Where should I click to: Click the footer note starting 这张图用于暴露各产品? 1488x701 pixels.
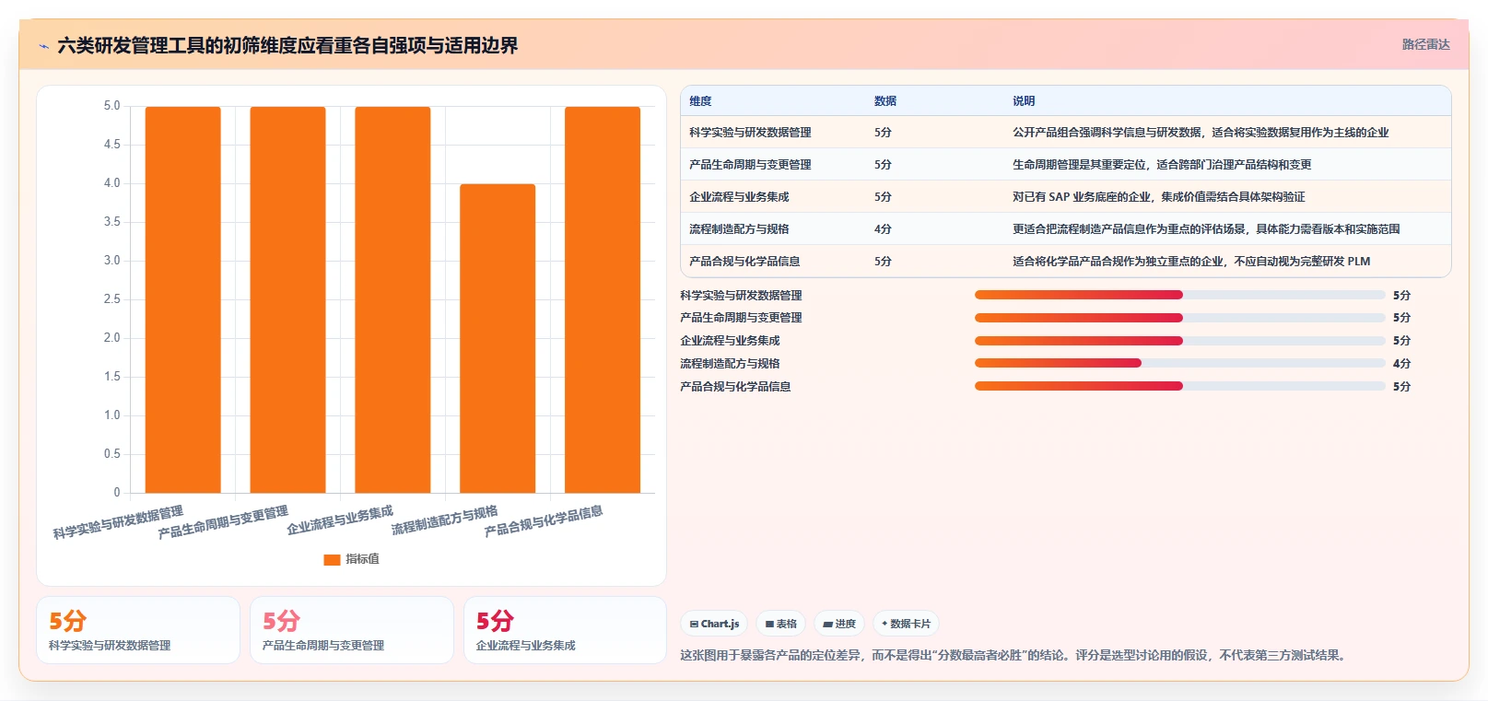pos(1015,656)
